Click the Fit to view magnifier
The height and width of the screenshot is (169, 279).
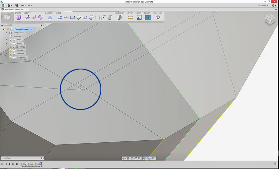[139, 158]
